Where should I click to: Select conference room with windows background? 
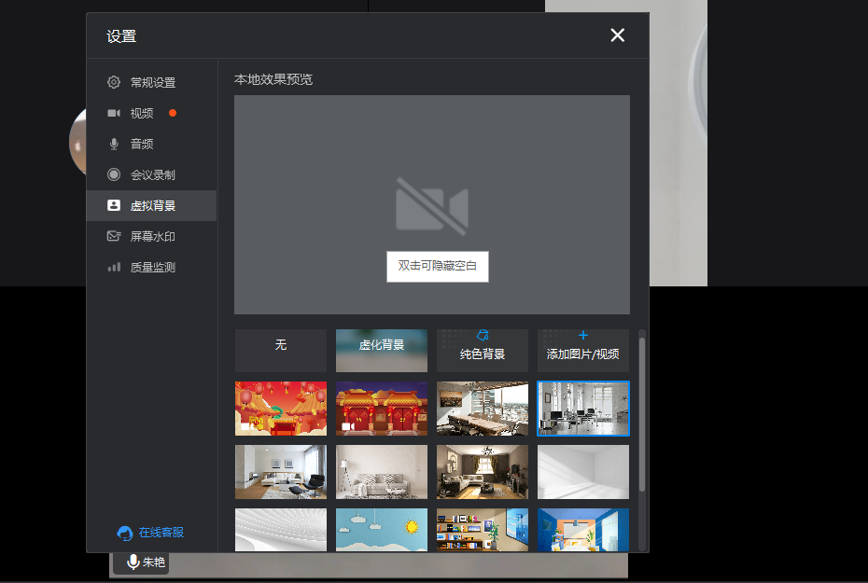click(x=483, y=409)
